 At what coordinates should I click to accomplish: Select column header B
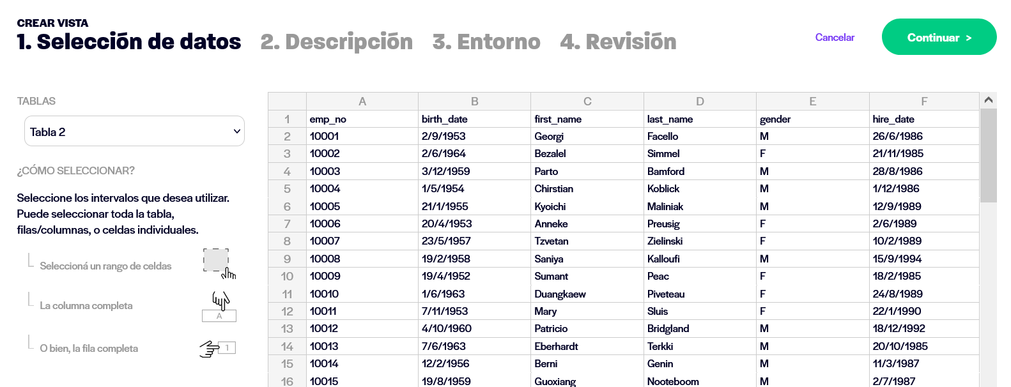(474, 101)
